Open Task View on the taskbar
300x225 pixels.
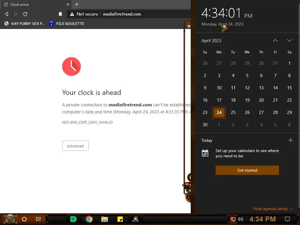[x=38, y=219]
